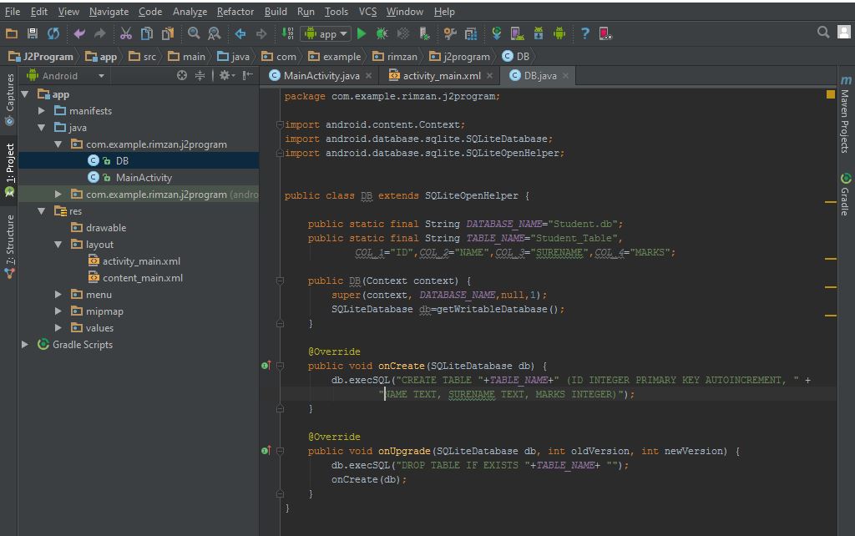Toggle the Gradle side panel
The width and height of the screenshot is (855, 536).
pyautogui.click(x=845, y=195)
